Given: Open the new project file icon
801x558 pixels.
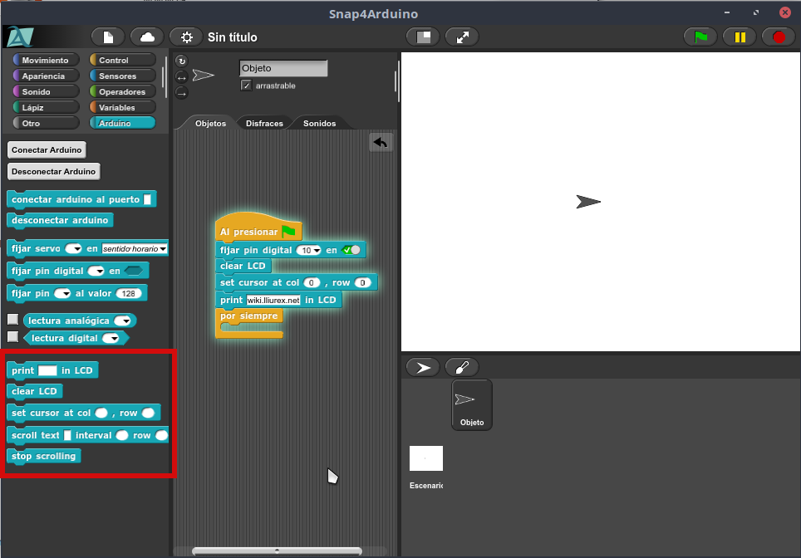Looking at the screenshot, I should coord(108,37).
